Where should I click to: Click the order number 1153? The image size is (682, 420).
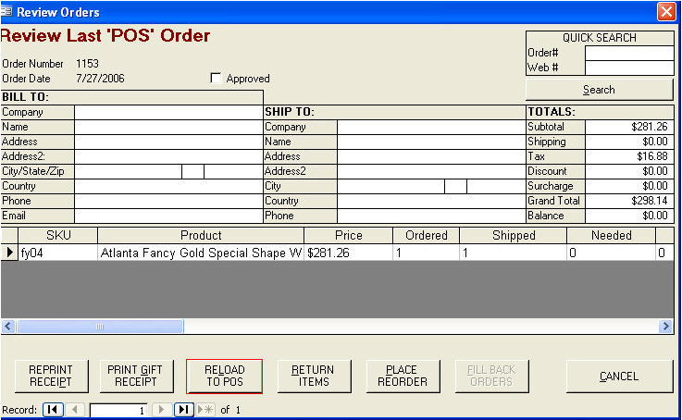[x=87, y=64]
